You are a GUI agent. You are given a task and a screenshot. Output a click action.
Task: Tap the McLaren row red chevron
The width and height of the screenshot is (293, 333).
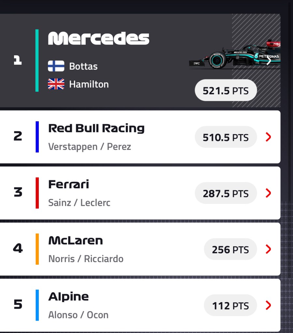point(268,249)
